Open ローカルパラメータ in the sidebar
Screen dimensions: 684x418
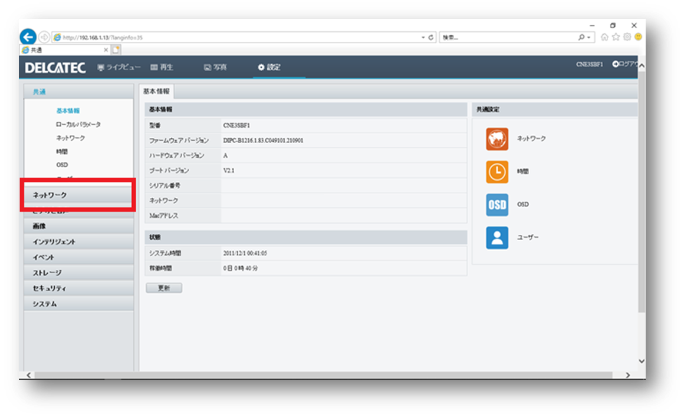tap(78, 124)
